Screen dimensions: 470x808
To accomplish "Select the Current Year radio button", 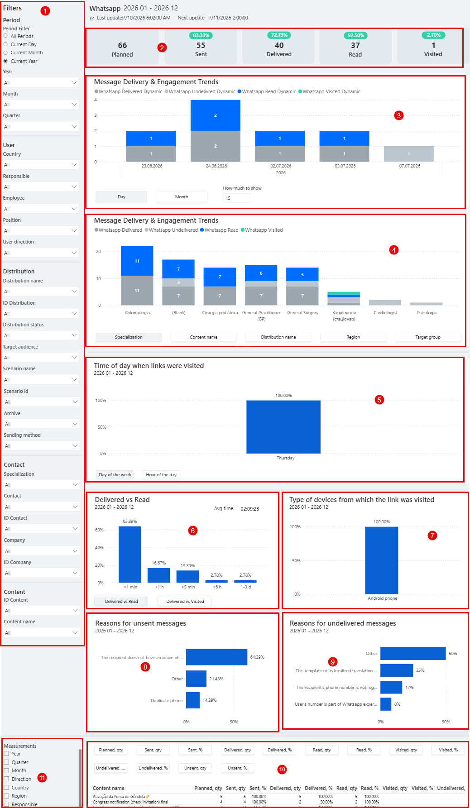I will (x=5, y=61).
